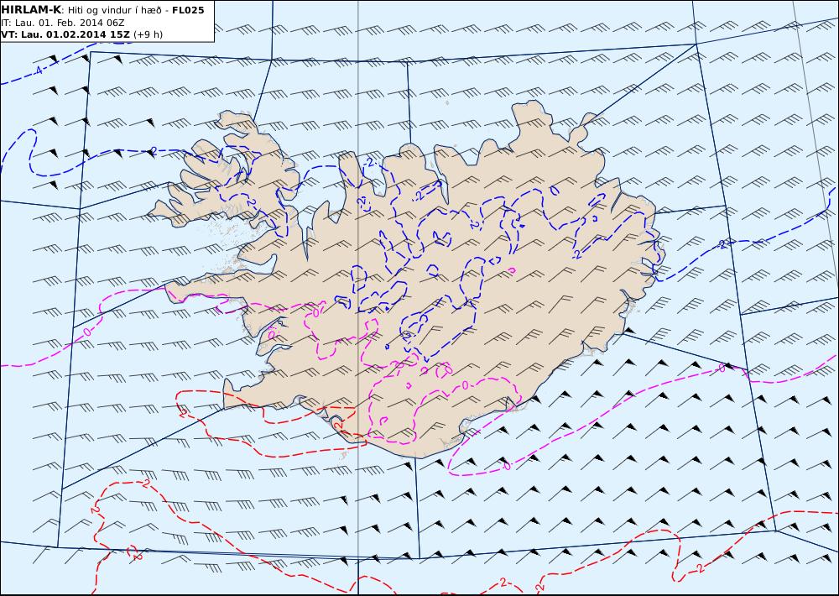
Task: Click the '(+9 h)' forecast offset text
Action: click(x=149, y=34)
